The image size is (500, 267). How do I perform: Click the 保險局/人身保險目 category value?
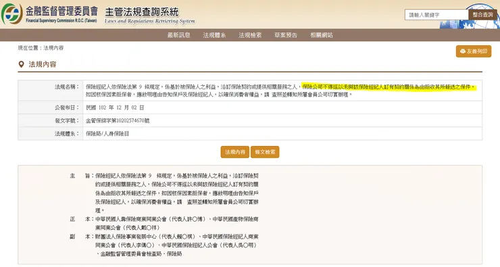[107, 134]
